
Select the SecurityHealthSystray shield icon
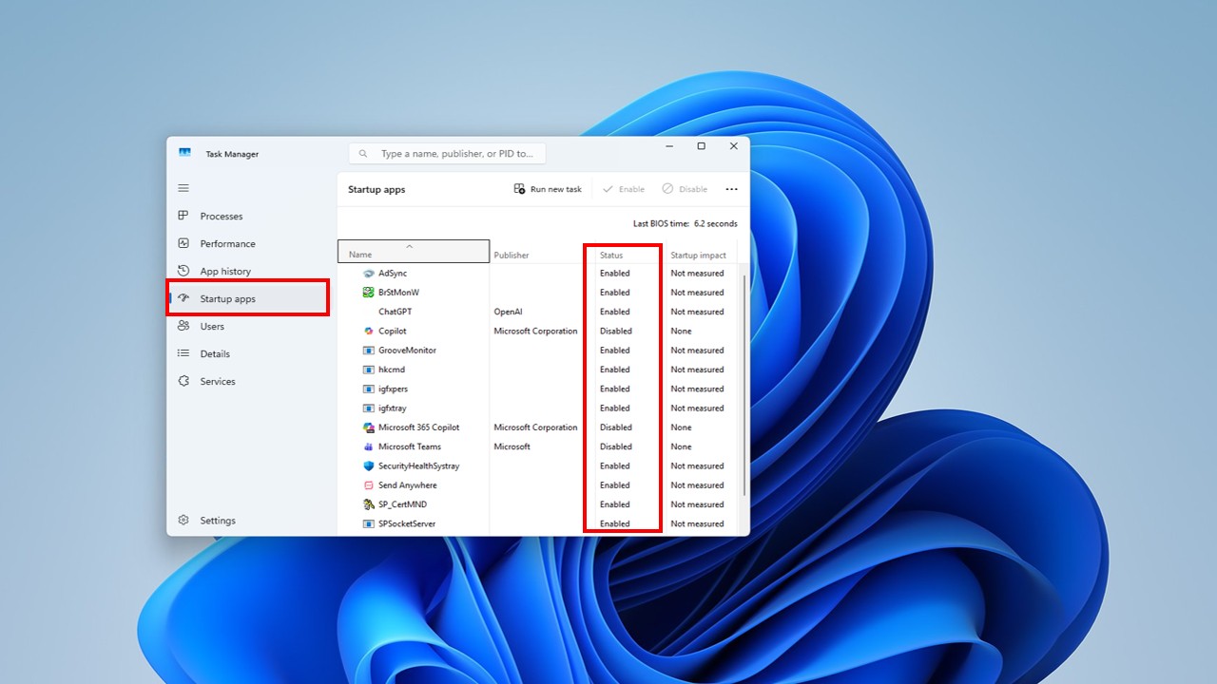[369, 466]
